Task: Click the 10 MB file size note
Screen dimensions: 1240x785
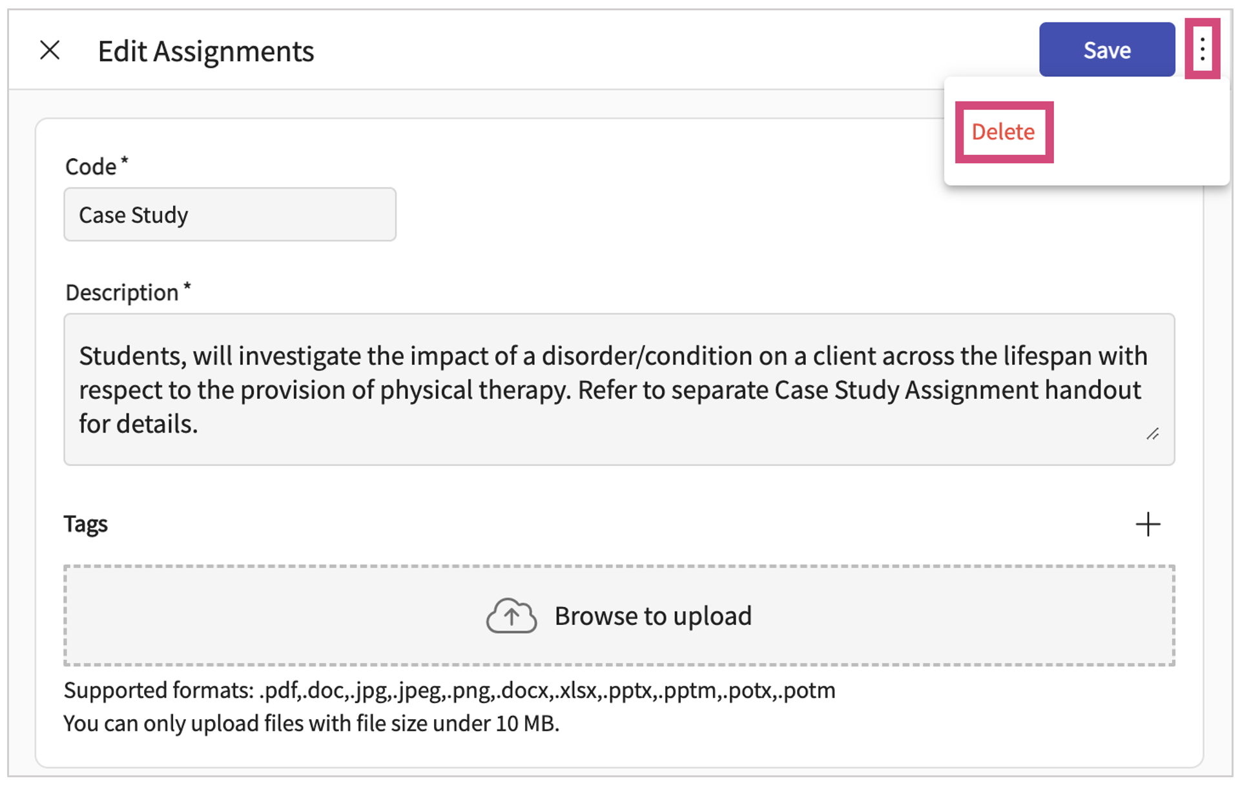Action: (311, 724)
